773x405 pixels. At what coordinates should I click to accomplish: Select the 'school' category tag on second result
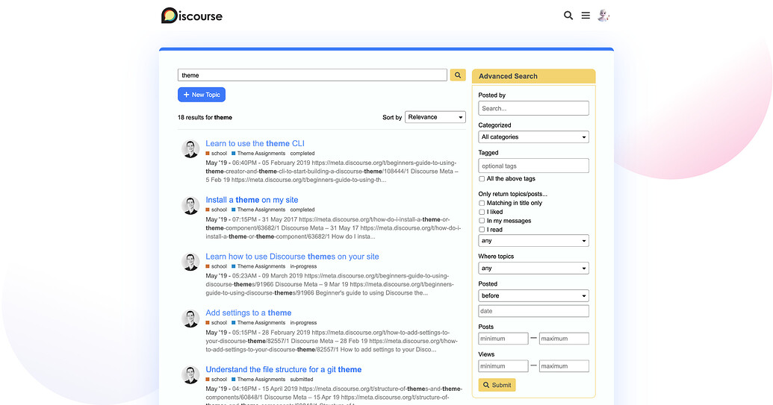click(218, 210)
